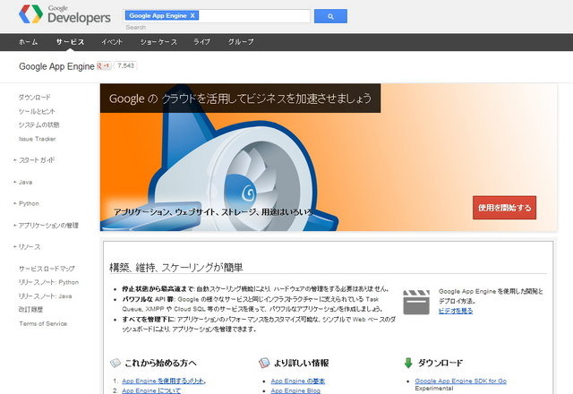
Task: Open App Engine を使用するメリット link
Action: 164,381
